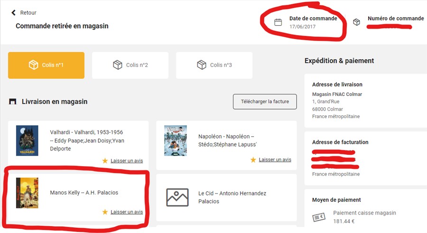Go back using the Retour link
This screenshot has width=427, height=233.
click(28, 13)
